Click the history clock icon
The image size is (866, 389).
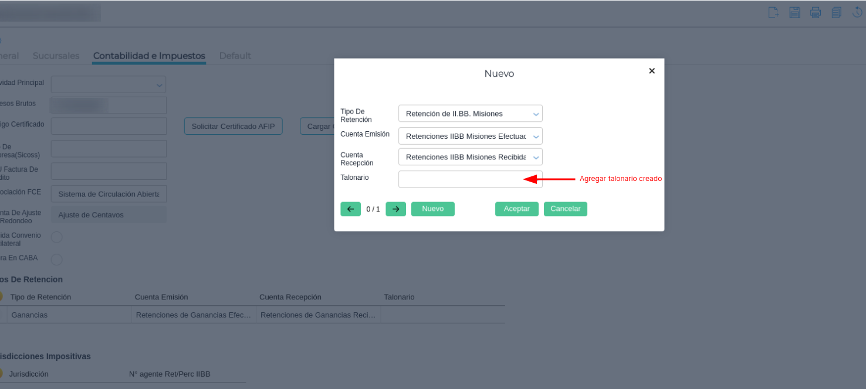(857, 12)
